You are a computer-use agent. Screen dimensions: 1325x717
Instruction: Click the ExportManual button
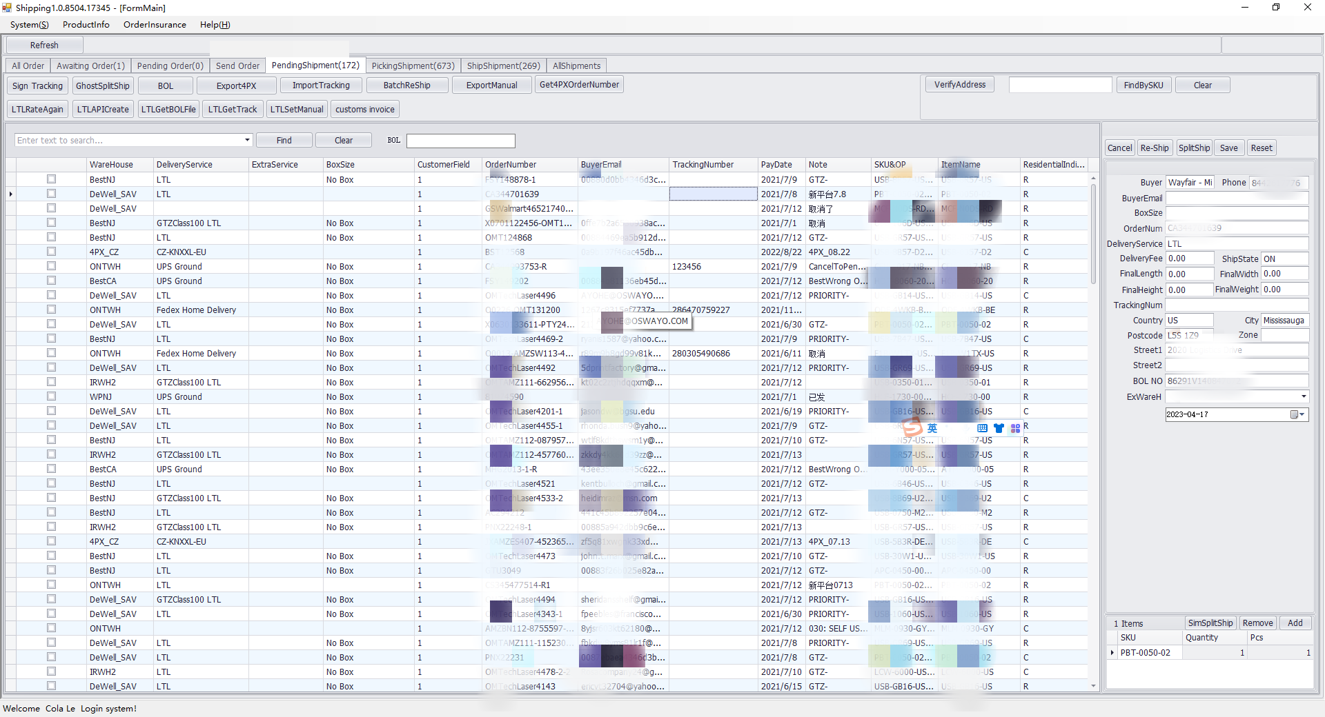[x=492, y=85]
